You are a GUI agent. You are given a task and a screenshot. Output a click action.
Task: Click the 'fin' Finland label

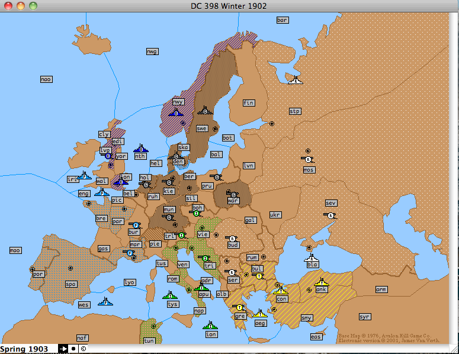coord(249,102)
